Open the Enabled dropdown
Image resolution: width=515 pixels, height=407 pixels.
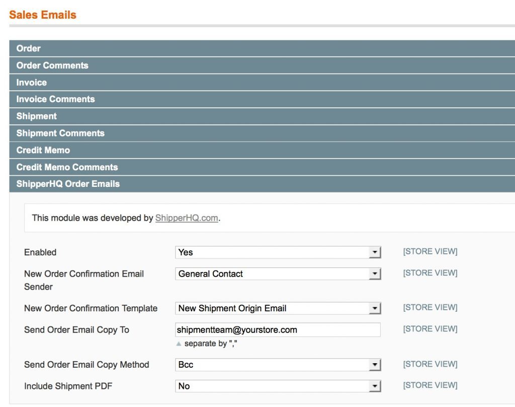[278, 252]
